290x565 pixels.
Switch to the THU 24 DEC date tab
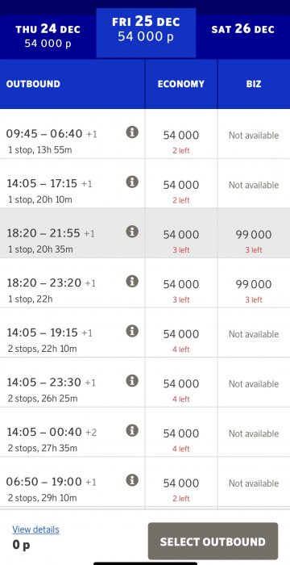coord(48,36)
